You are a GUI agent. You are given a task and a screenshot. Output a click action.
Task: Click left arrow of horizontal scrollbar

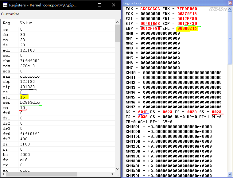pos(3,174)
